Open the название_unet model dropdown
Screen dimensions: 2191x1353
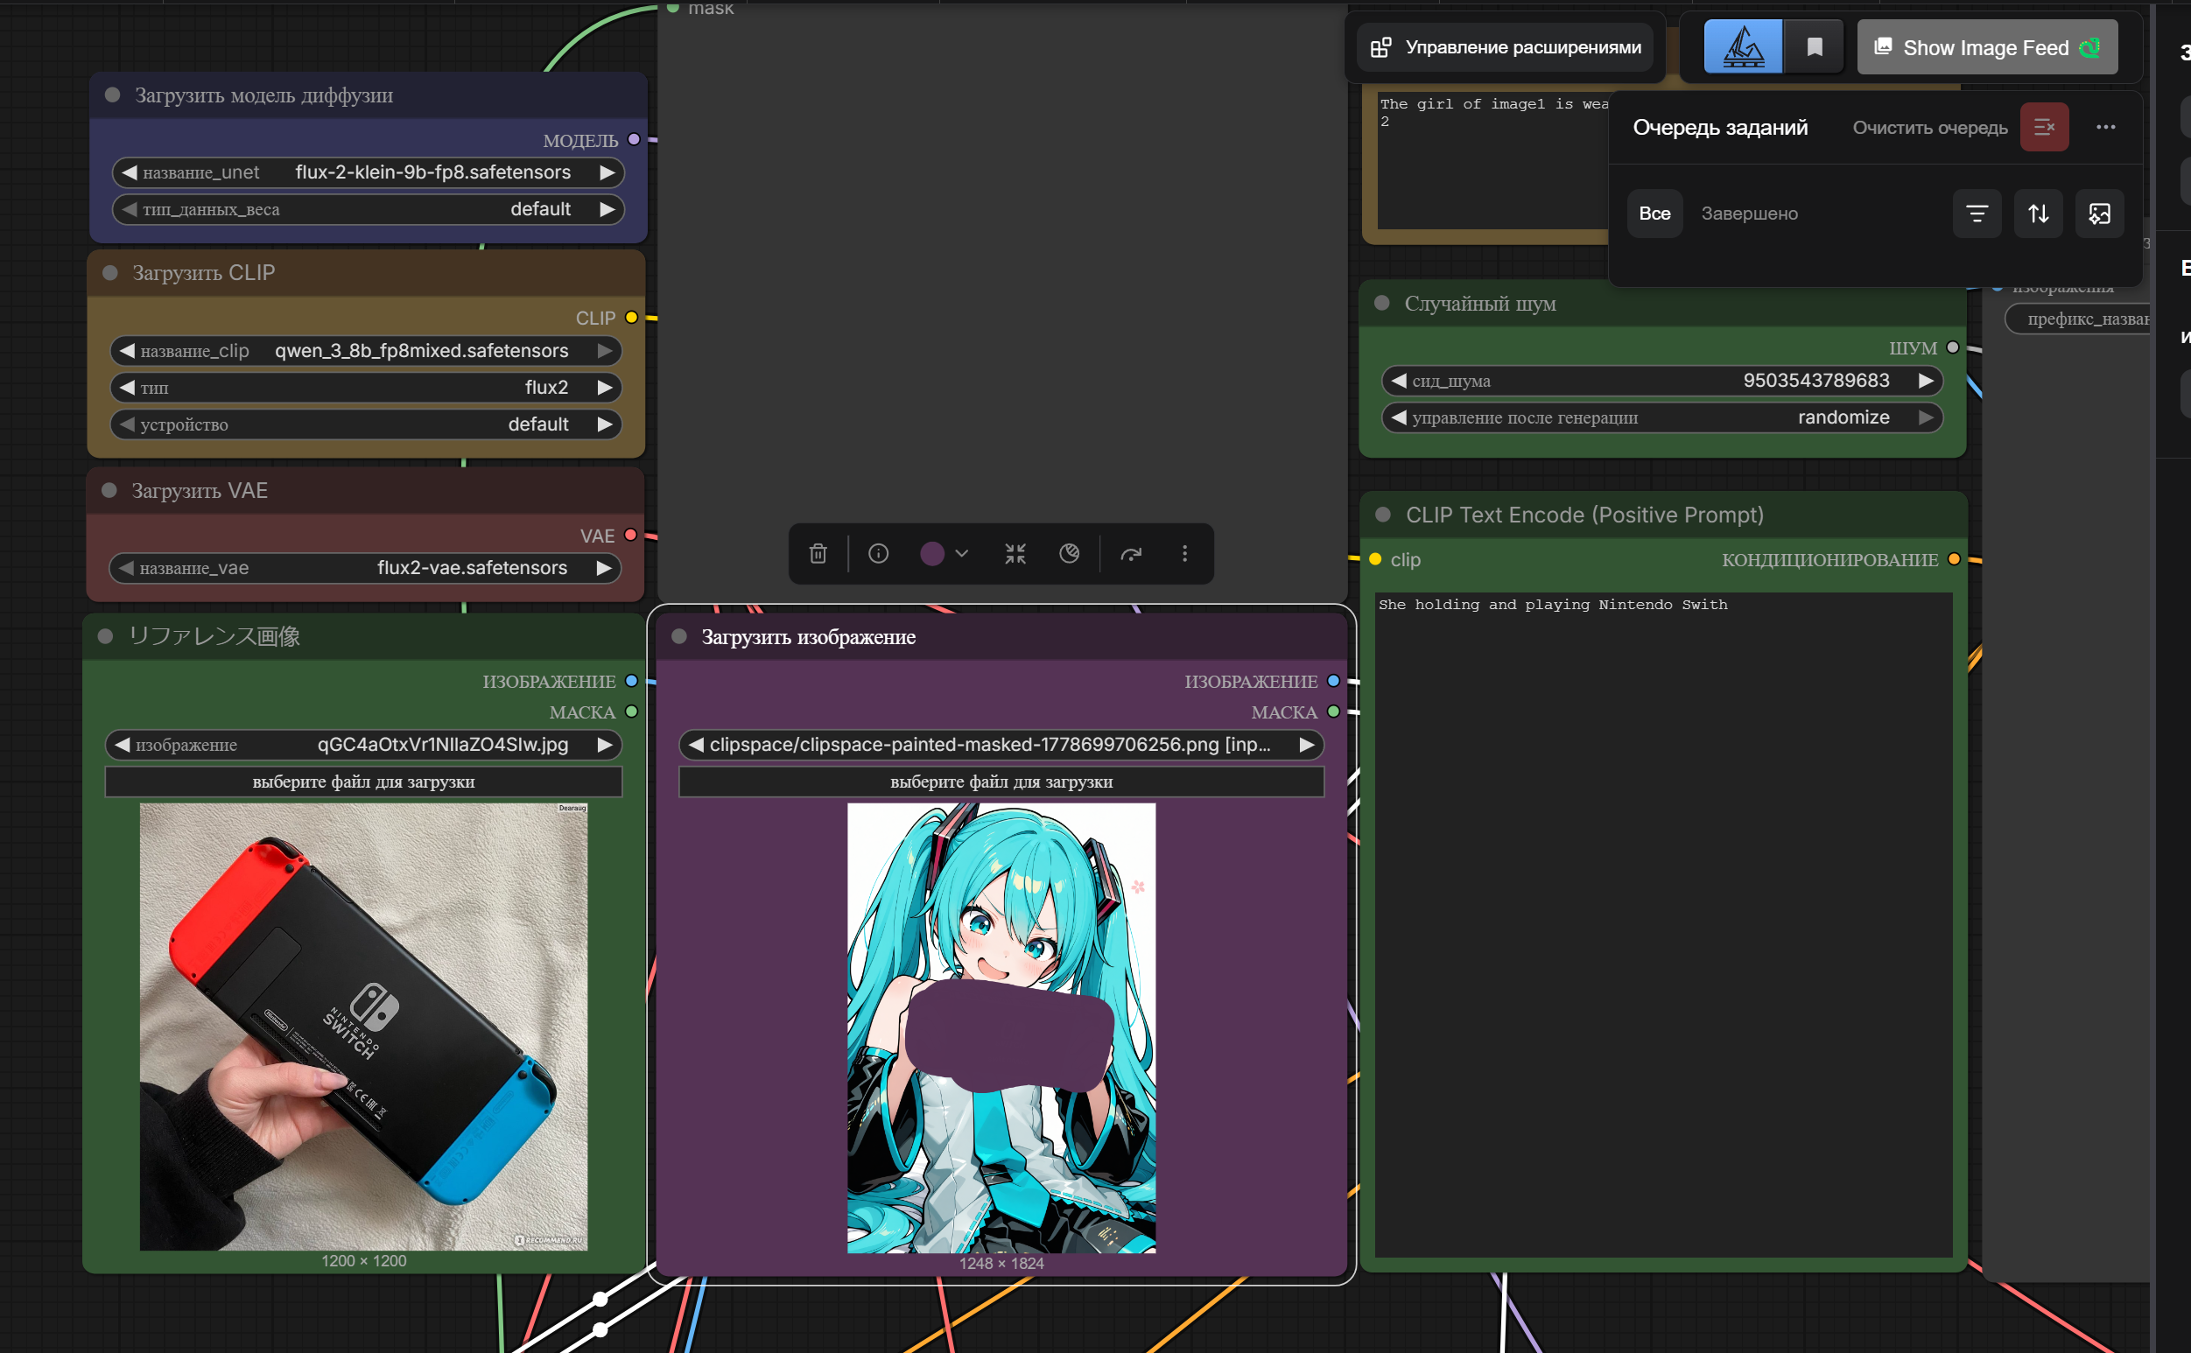pos(368,172)
